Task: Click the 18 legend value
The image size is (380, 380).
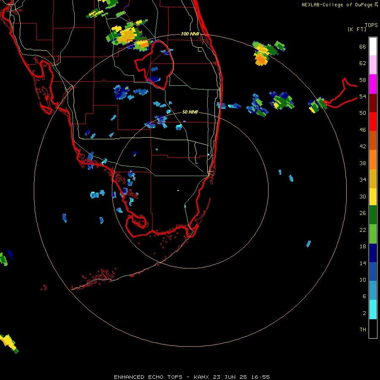Action: point(363,247)
